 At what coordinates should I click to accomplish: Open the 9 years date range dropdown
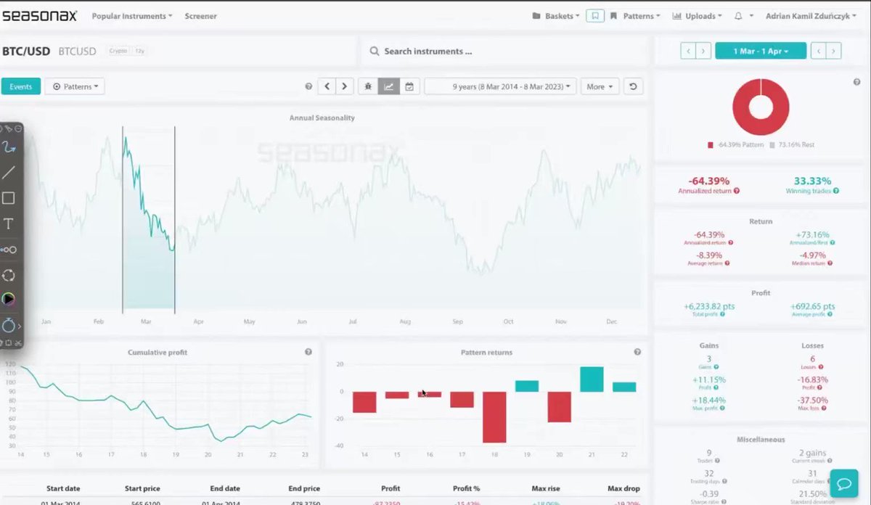501,86
